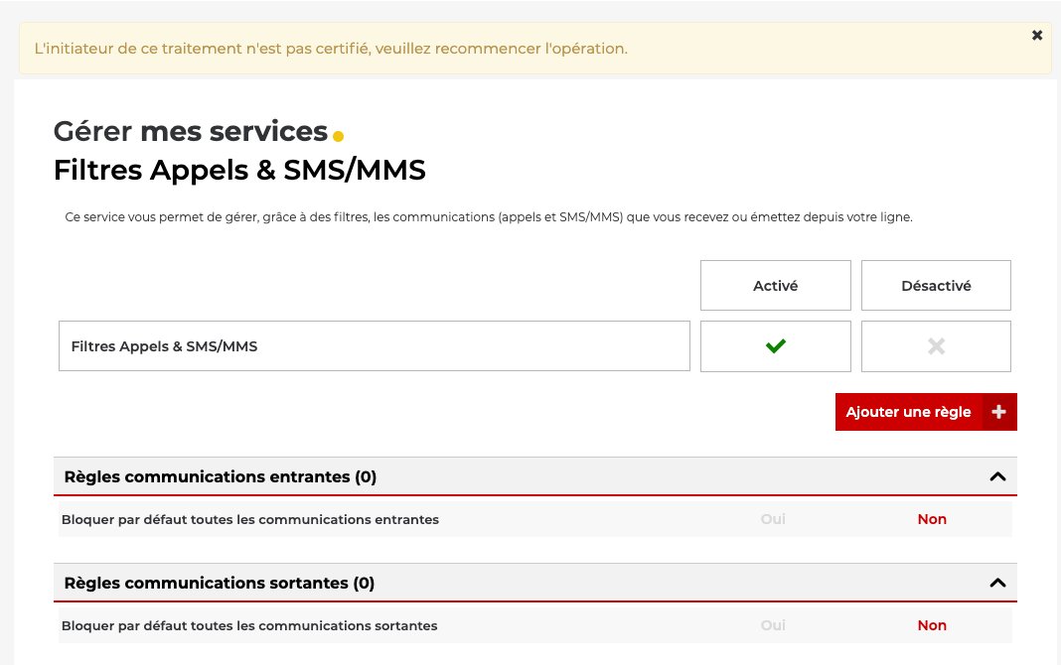Select Oui for blocking outgoing communications
Screen dimensions: 1061x665
[773, 625]
